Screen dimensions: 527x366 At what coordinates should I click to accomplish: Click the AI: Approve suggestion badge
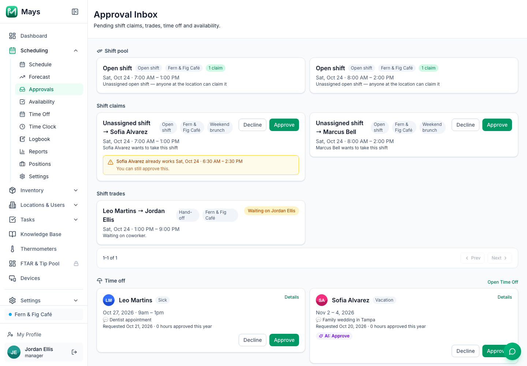pos(334,336)
